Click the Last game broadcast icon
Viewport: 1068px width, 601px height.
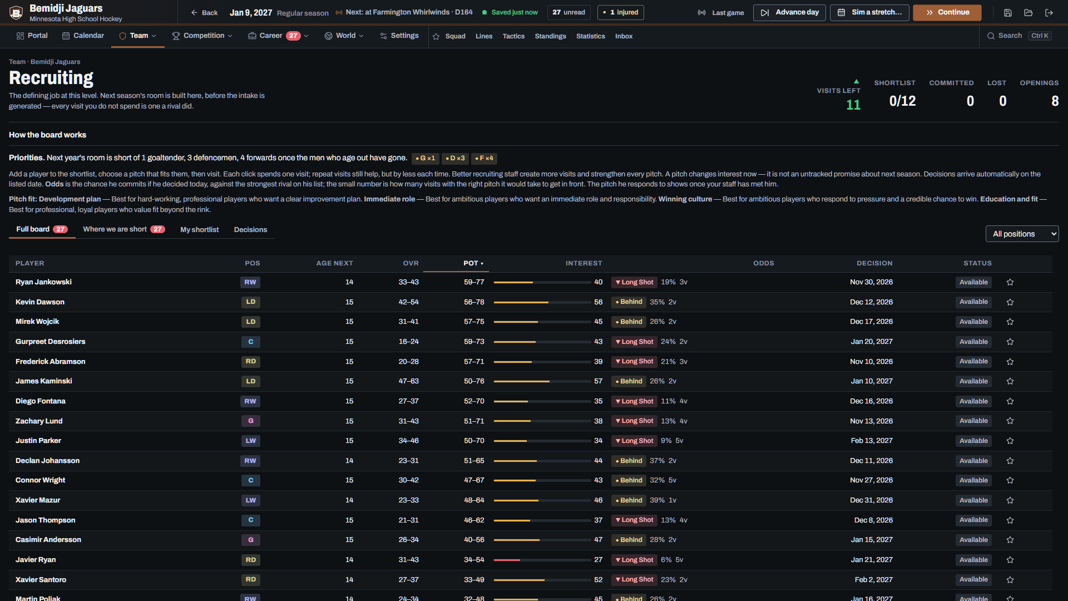(x=702, y=13)
